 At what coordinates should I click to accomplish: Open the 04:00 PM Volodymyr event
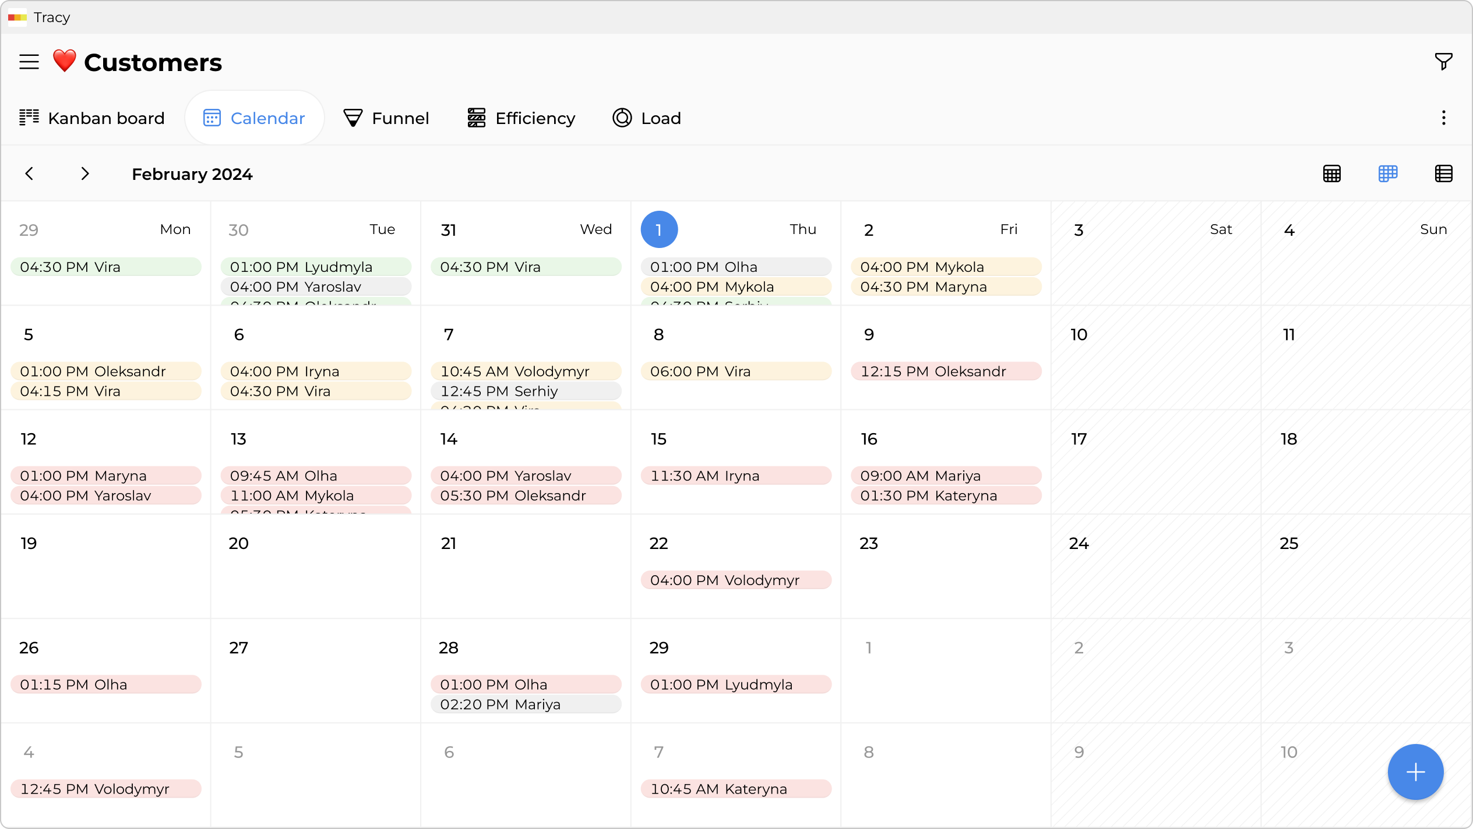point(735,580)
